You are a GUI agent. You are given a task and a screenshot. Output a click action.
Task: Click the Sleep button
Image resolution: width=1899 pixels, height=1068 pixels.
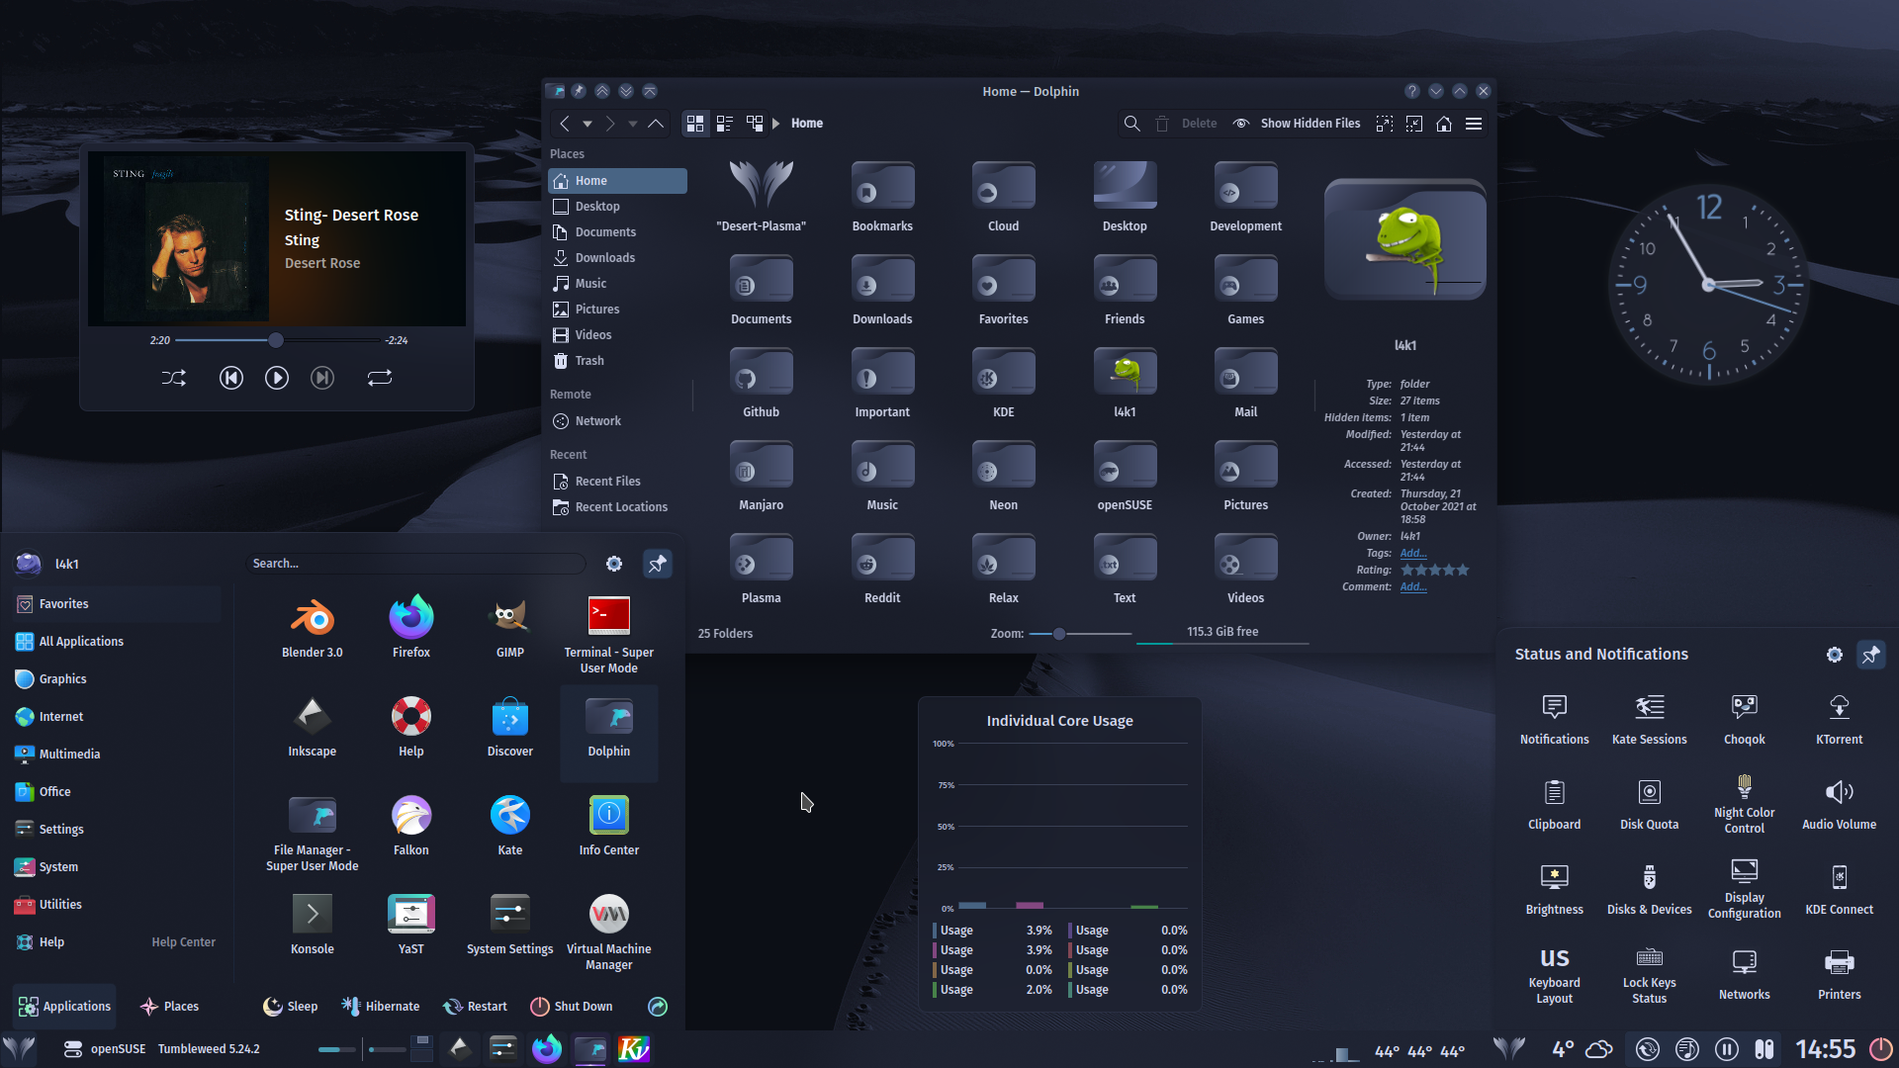[291, 1007]
